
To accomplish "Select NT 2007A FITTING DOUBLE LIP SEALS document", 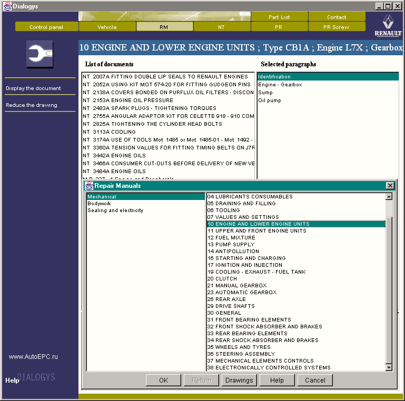I will pos(168,77).
